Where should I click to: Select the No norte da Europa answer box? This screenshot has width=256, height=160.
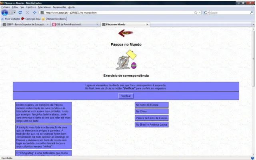pyautogui.click(x=152, y=105)
